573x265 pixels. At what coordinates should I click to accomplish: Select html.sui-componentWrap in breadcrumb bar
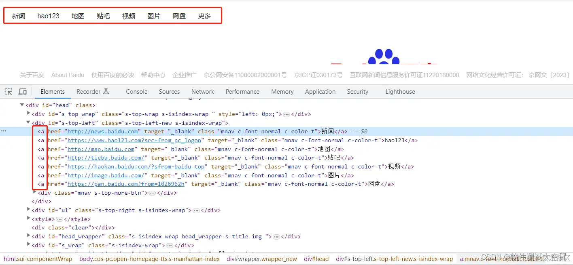pyautogui.click(x=38, y=259)
